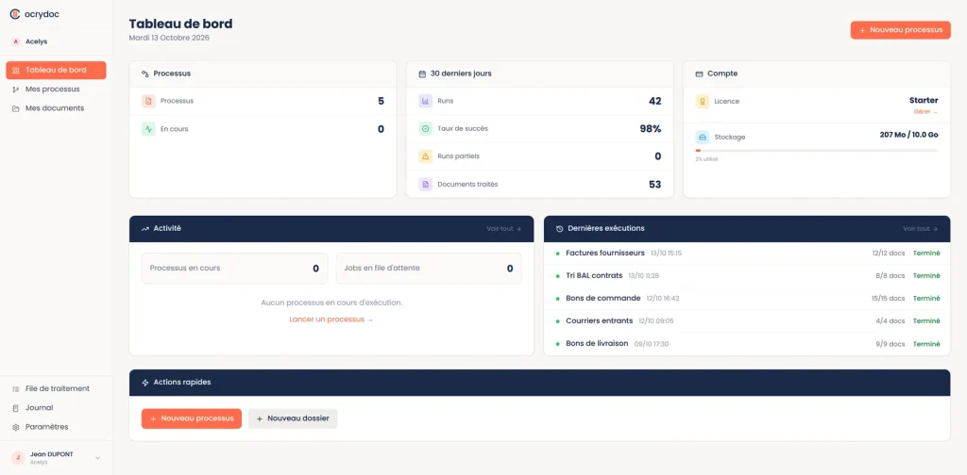Click the 98% success rate value
This screenshot has width=967, height=475.
[651, 128]
